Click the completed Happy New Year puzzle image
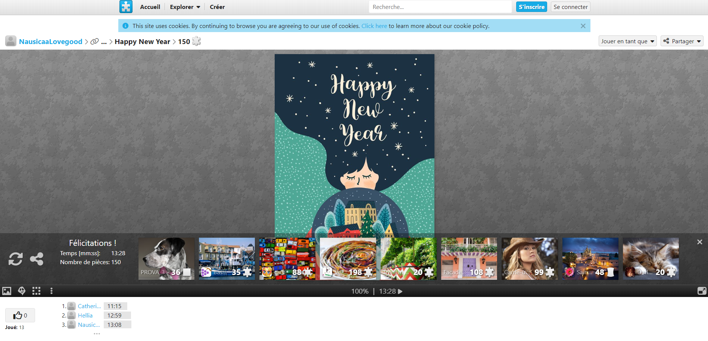 [355, 144]
